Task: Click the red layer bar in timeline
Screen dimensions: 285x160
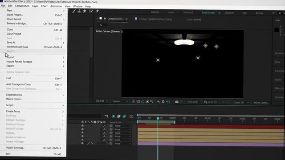Action: (x=211, y=126)
